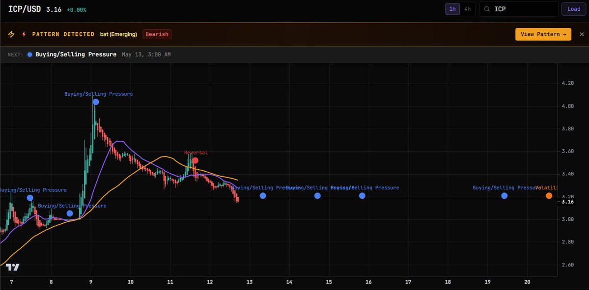This screenshot has width=589, height=290.
Task: Select the Buying/Selling Pressure marker near day 16
Action: coord(362,196)
